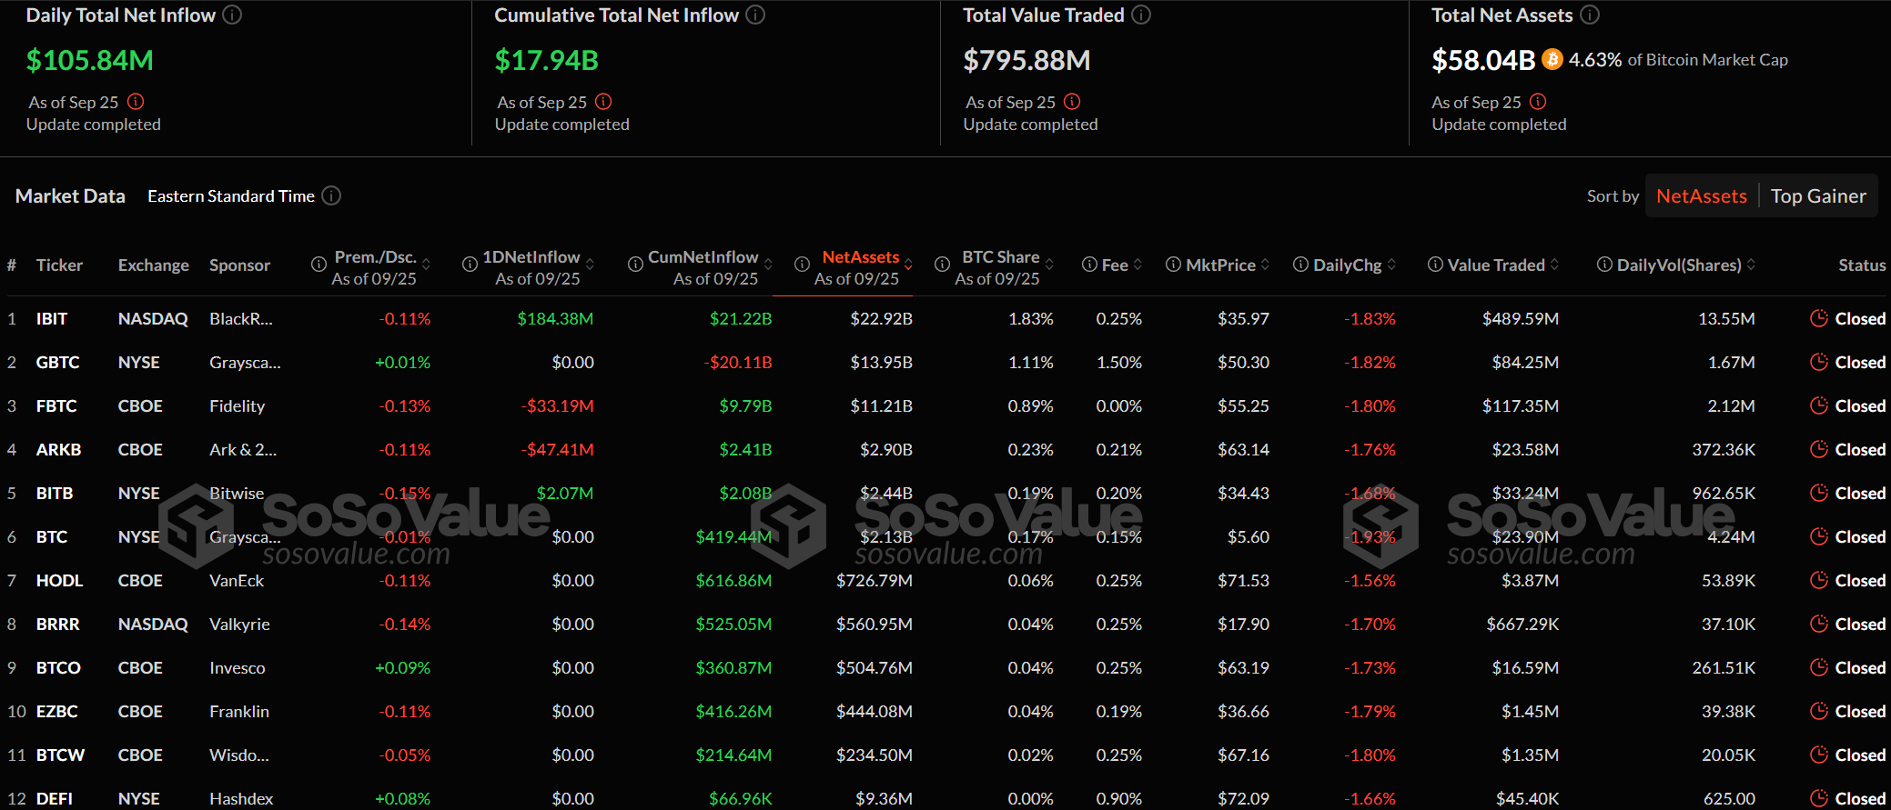Click info icon left of 1DNetInflow header
1891x810 pixels.
470,265
